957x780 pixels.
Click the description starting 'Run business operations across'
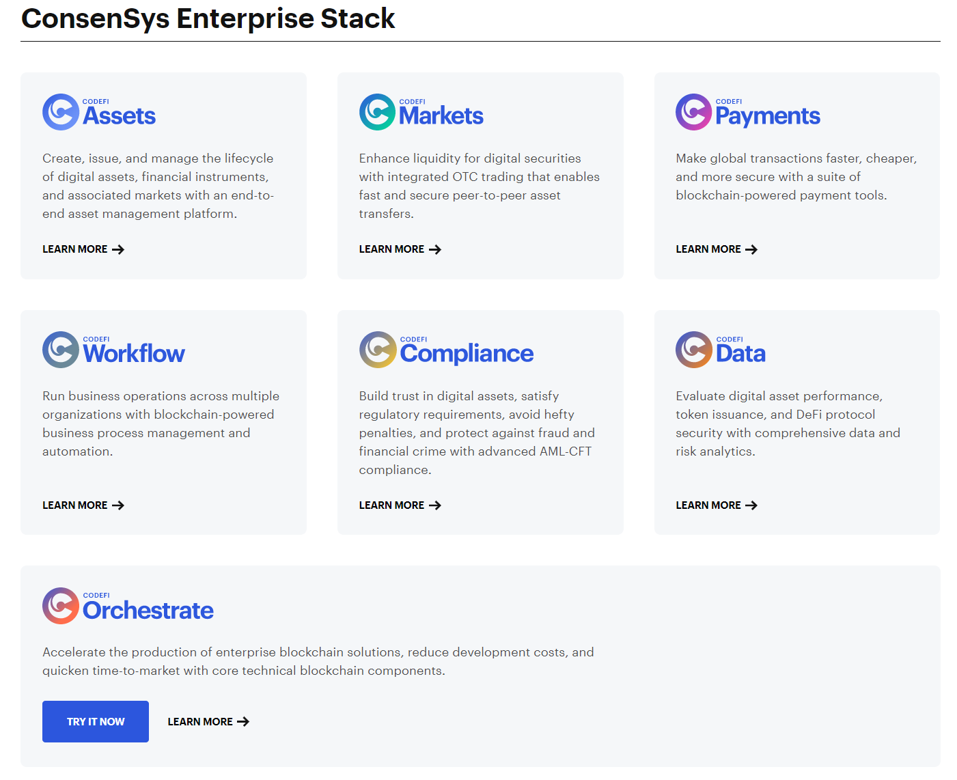[x=161, y=423]
